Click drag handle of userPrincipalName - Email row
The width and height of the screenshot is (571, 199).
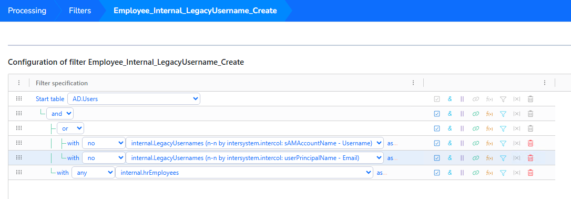coord(19,158)
